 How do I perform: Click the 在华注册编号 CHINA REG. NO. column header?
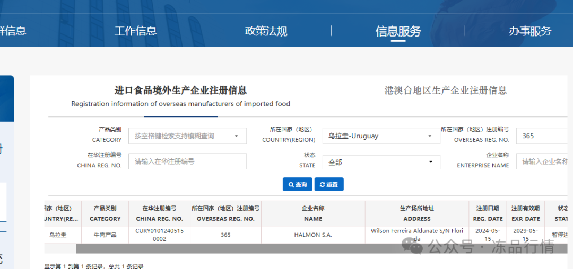click(159, 213)
